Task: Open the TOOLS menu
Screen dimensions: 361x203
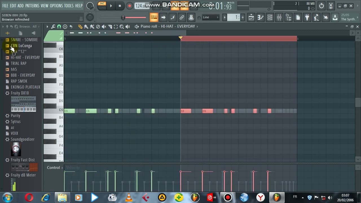Action: tap(69, 6)
